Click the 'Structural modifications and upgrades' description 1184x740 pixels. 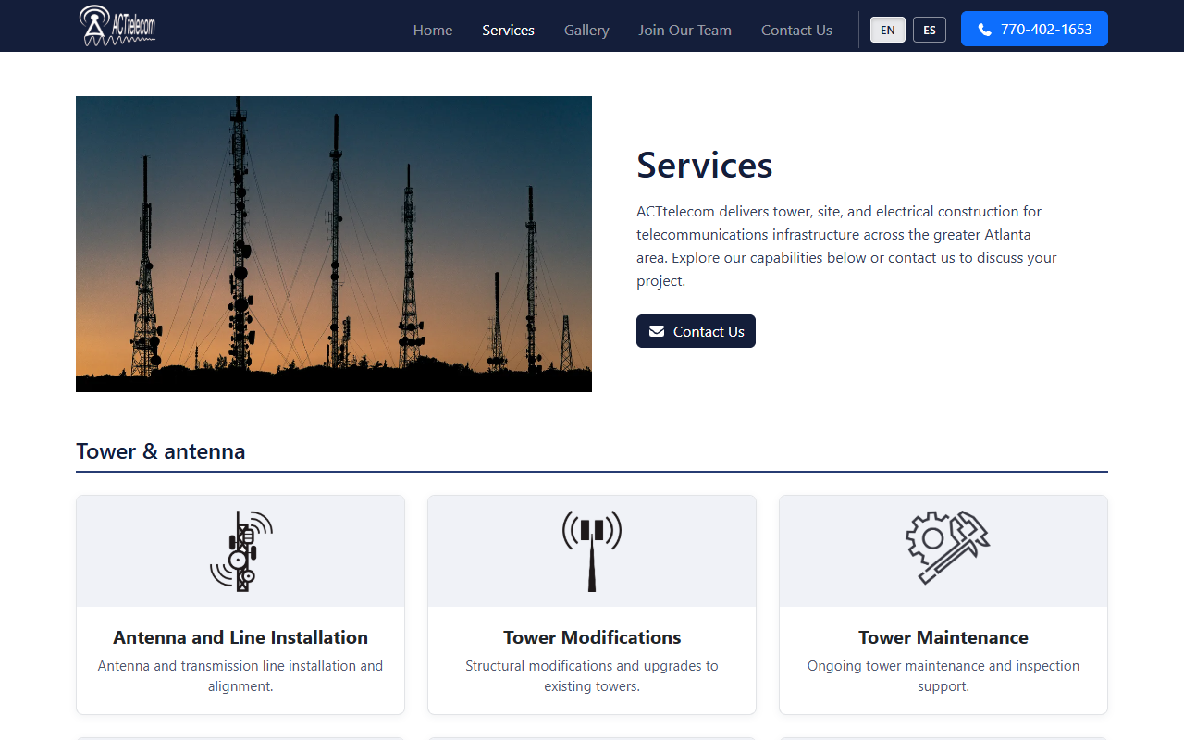(x=592, y=676)
